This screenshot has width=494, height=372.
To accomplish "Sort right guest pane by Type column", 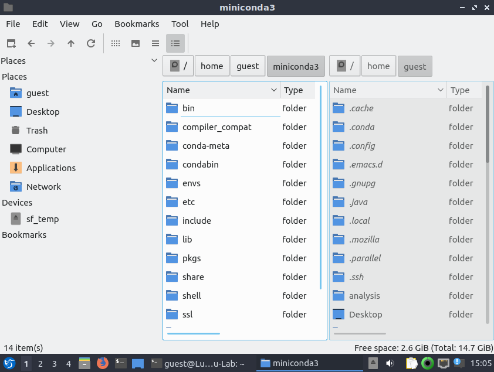I will (465, 90).
